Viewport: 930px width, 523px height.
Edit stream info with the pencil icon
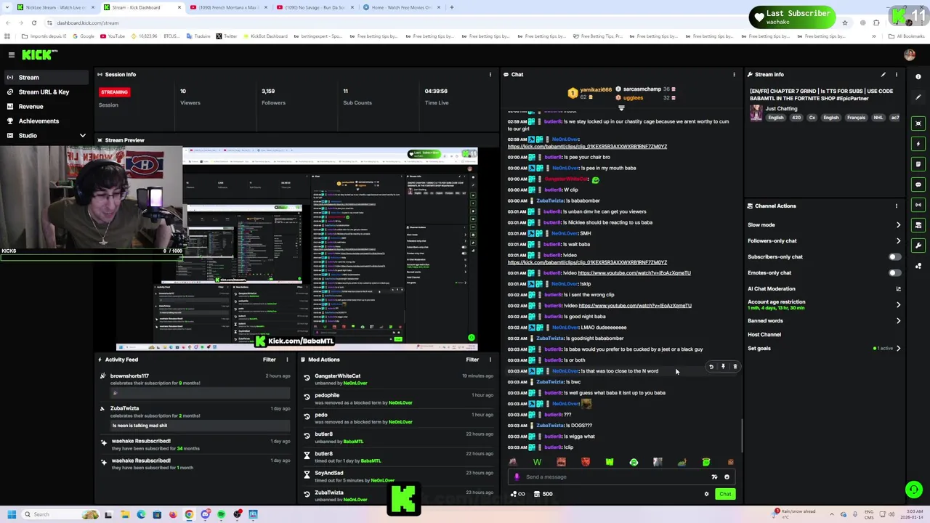click(x=883, y=74)
